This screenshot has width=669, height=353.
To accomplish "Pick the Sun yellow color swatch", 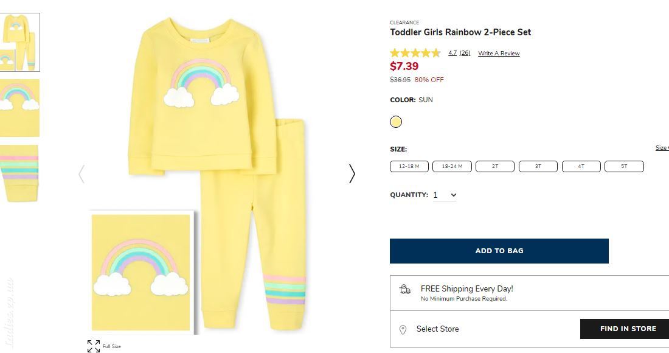I will click(396, 122).
